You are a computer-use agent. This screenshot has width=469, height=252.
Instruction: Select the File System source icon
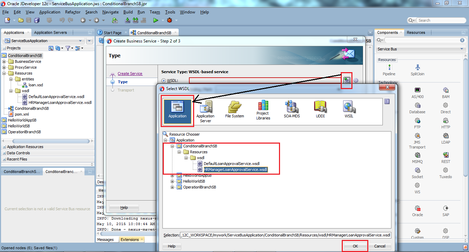point(234,109)
